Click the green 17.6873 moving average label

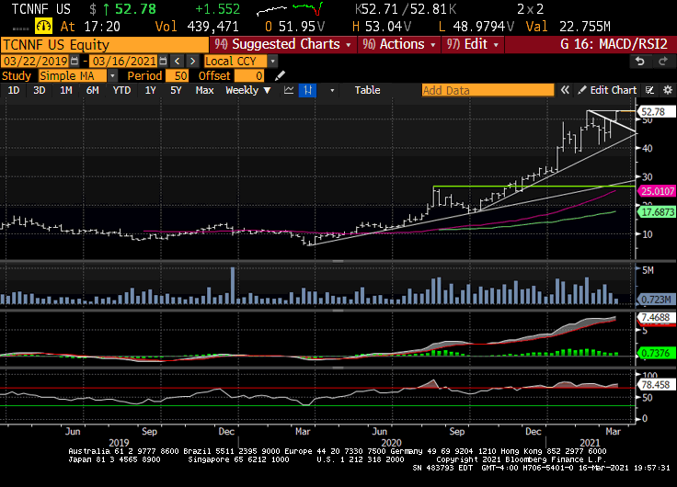coord(656,211)
